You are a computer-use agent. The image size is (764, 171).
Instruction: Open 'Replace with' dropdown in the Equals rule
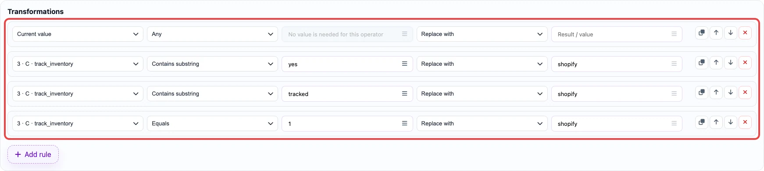click(x=482, y=124)
